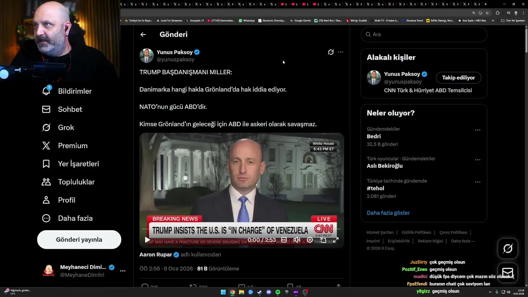Go back using the Gönderi arrow

coord(143,35)
